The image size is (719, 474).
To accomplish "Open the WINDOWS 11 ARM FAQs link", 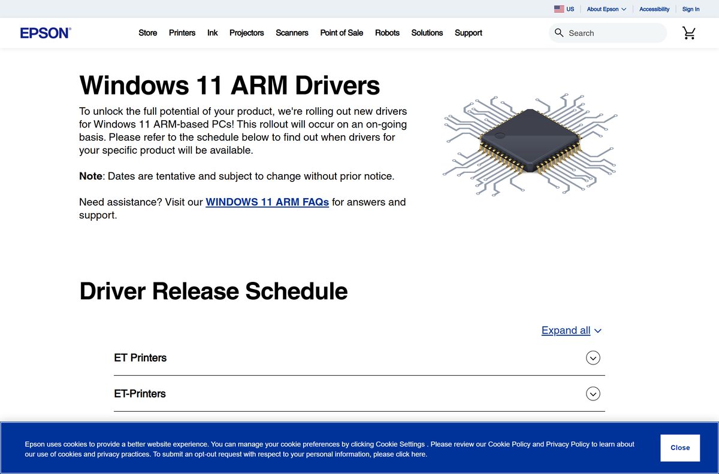I will click(x=267, y=202).
